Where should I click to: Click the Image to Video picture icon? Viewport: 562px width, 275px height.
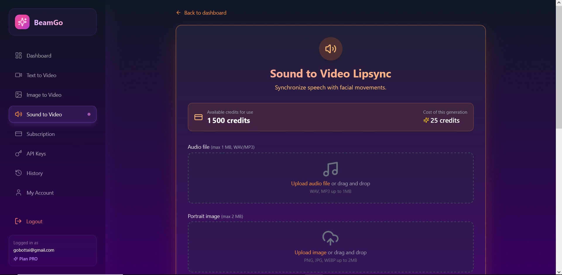[x=18, y=95]
